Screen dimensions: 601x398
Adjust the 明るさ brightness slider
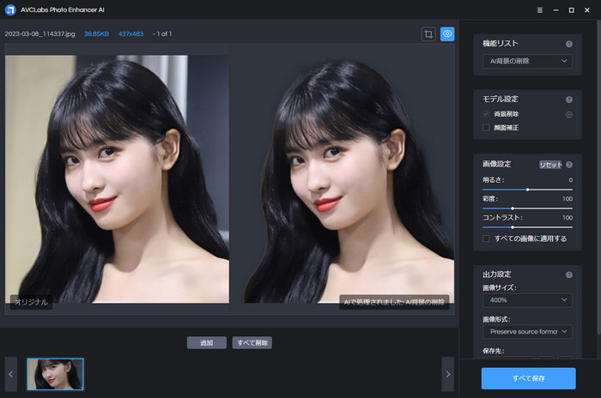(527, 190)
